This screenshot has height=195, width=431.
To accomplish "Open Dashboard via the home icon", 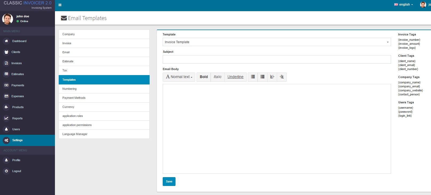I will click(6, 41).
